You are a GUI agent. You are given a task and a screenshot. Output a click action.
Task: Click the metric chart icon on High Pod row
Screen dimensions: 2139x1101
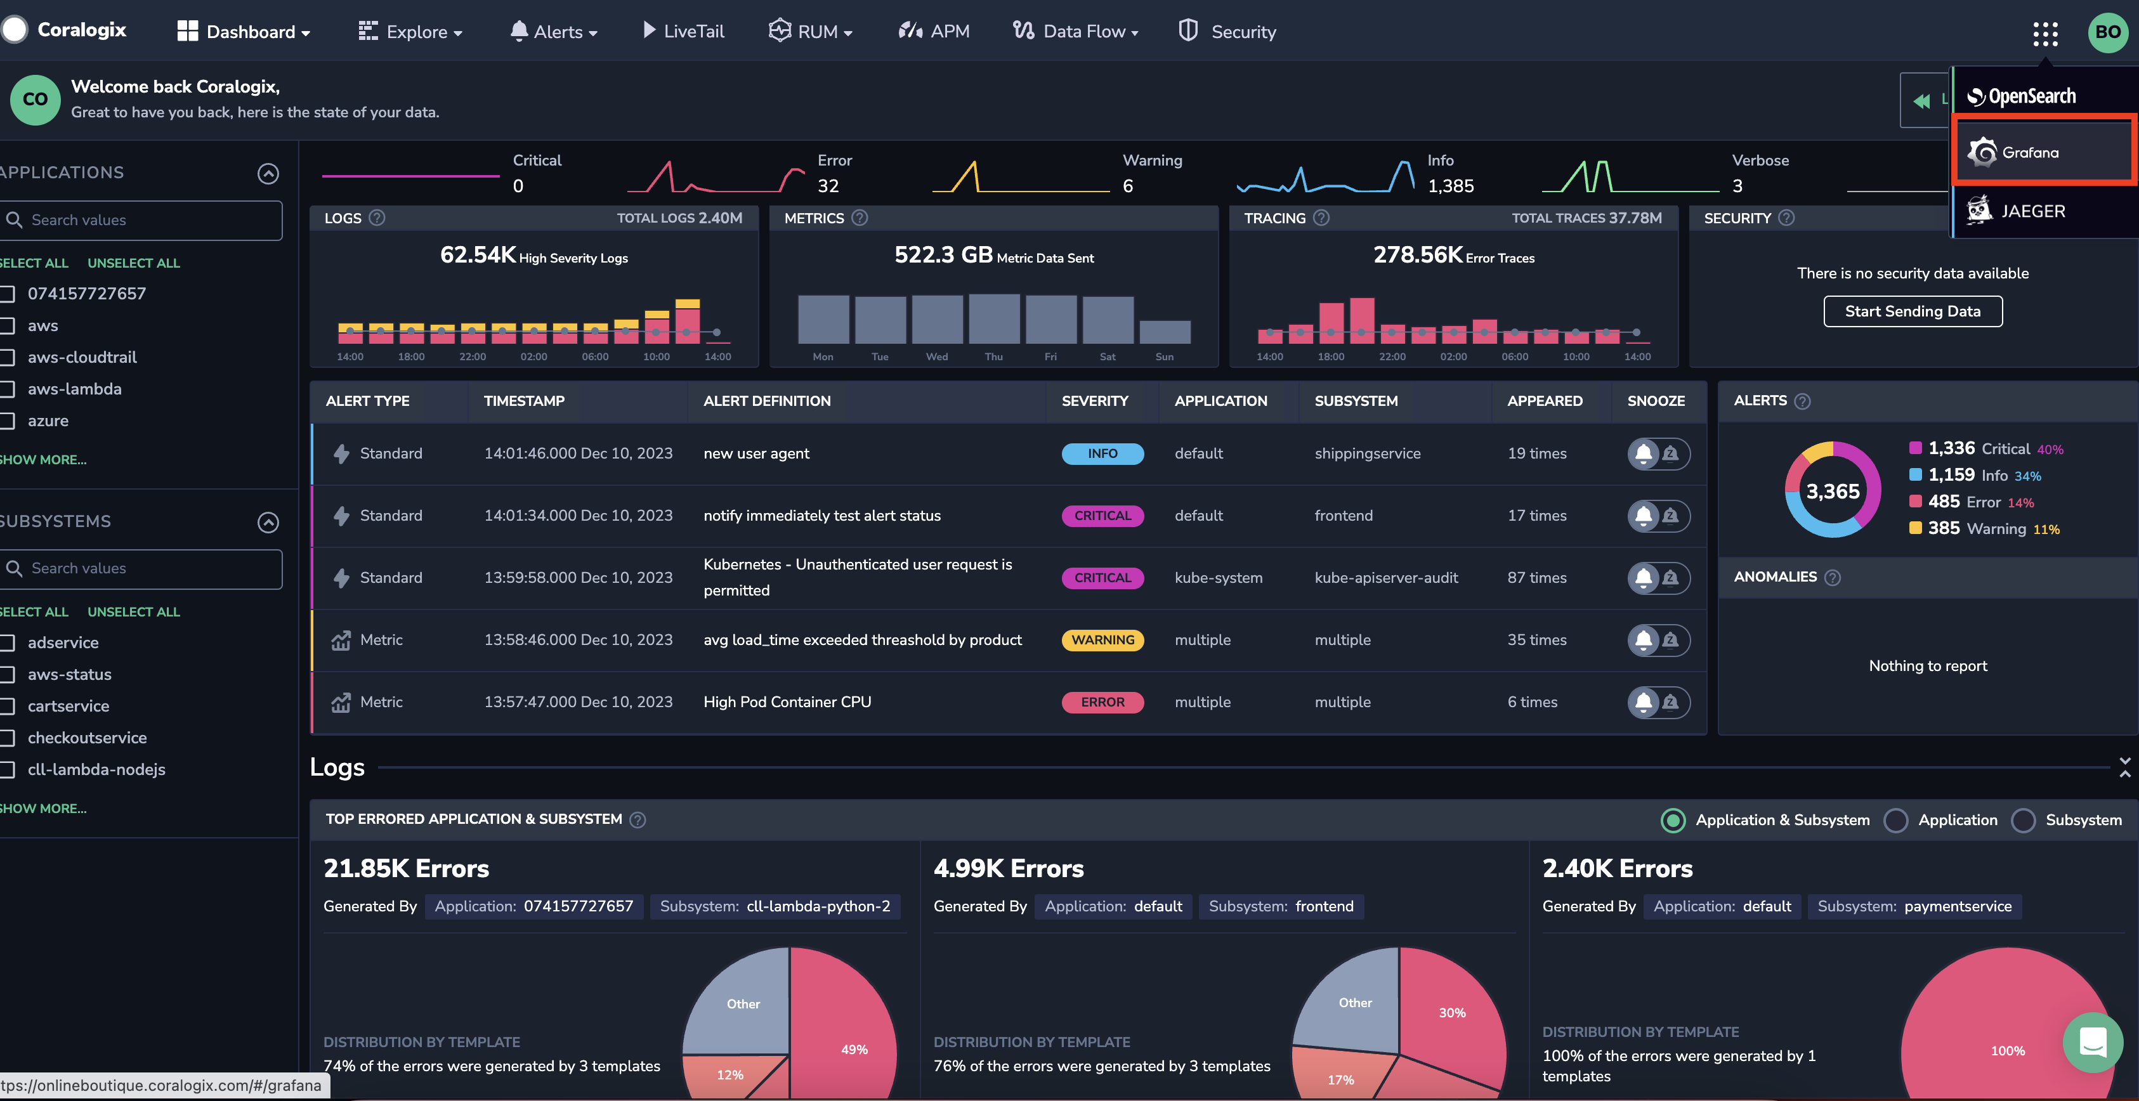[341, 703]
